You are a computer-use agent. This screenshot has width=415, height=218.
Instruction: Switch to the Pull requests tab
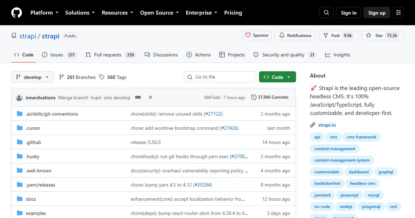[x=111, y=55]
